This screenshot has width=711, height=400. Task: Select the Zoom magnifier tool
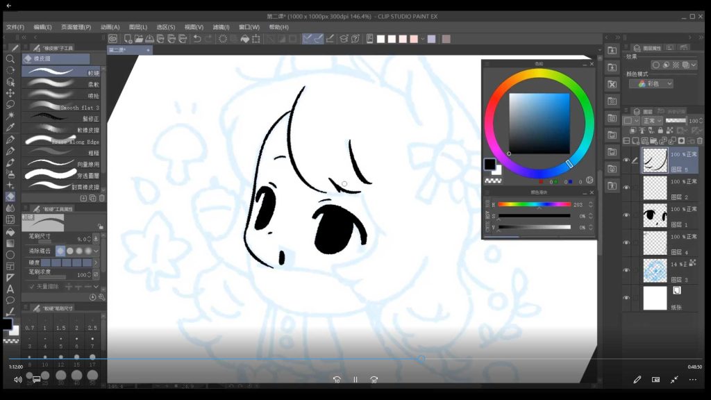click(x=10, y=59)
